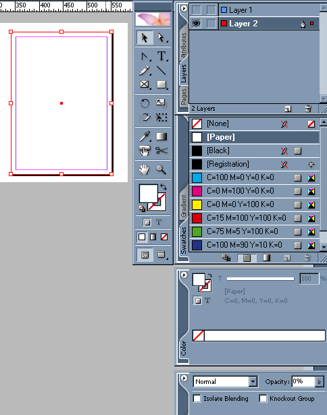
Task: Click the toolbox fill color box
Action: [147, 193]
